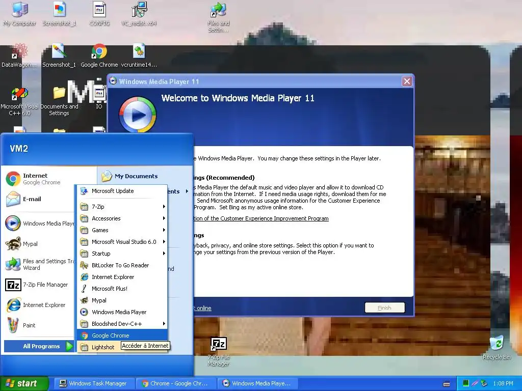522x391 pixels.
Task: Launch 7-Zip File Manager from Start menu
Action: (x=39, y=285)
